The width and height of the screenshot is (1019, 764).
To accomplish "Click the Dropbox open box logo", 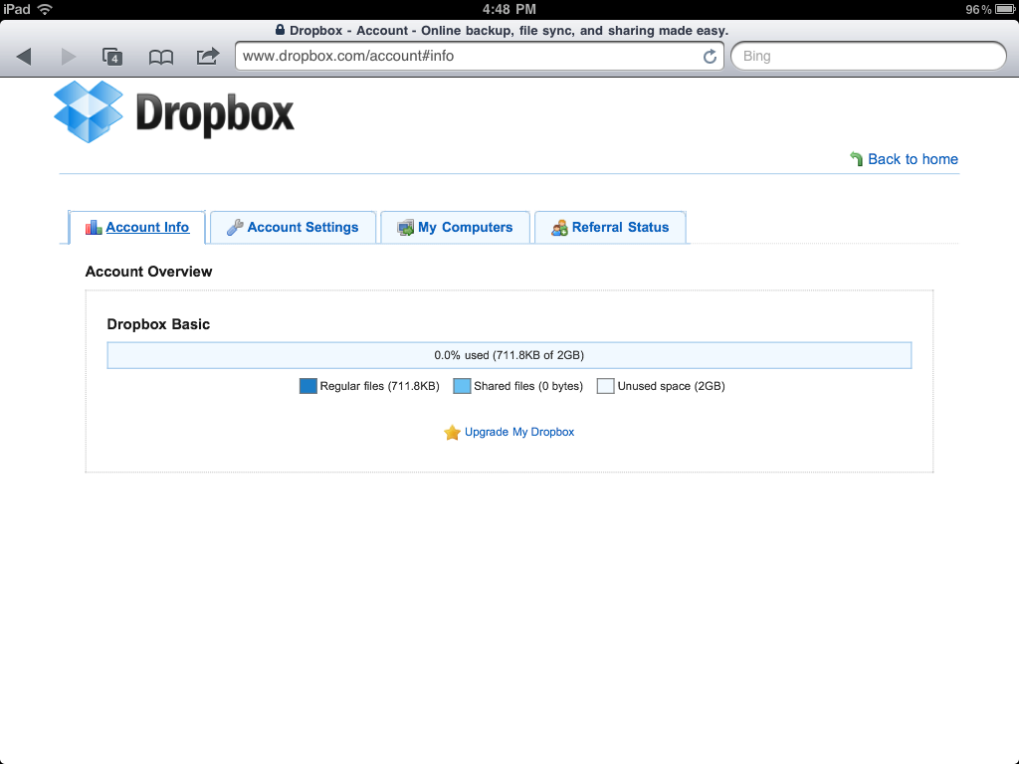I will coord(89,111).
